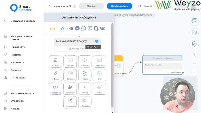Click + Добавить Кнопку
Screen dimensions: 201x113
coord(77,49)
